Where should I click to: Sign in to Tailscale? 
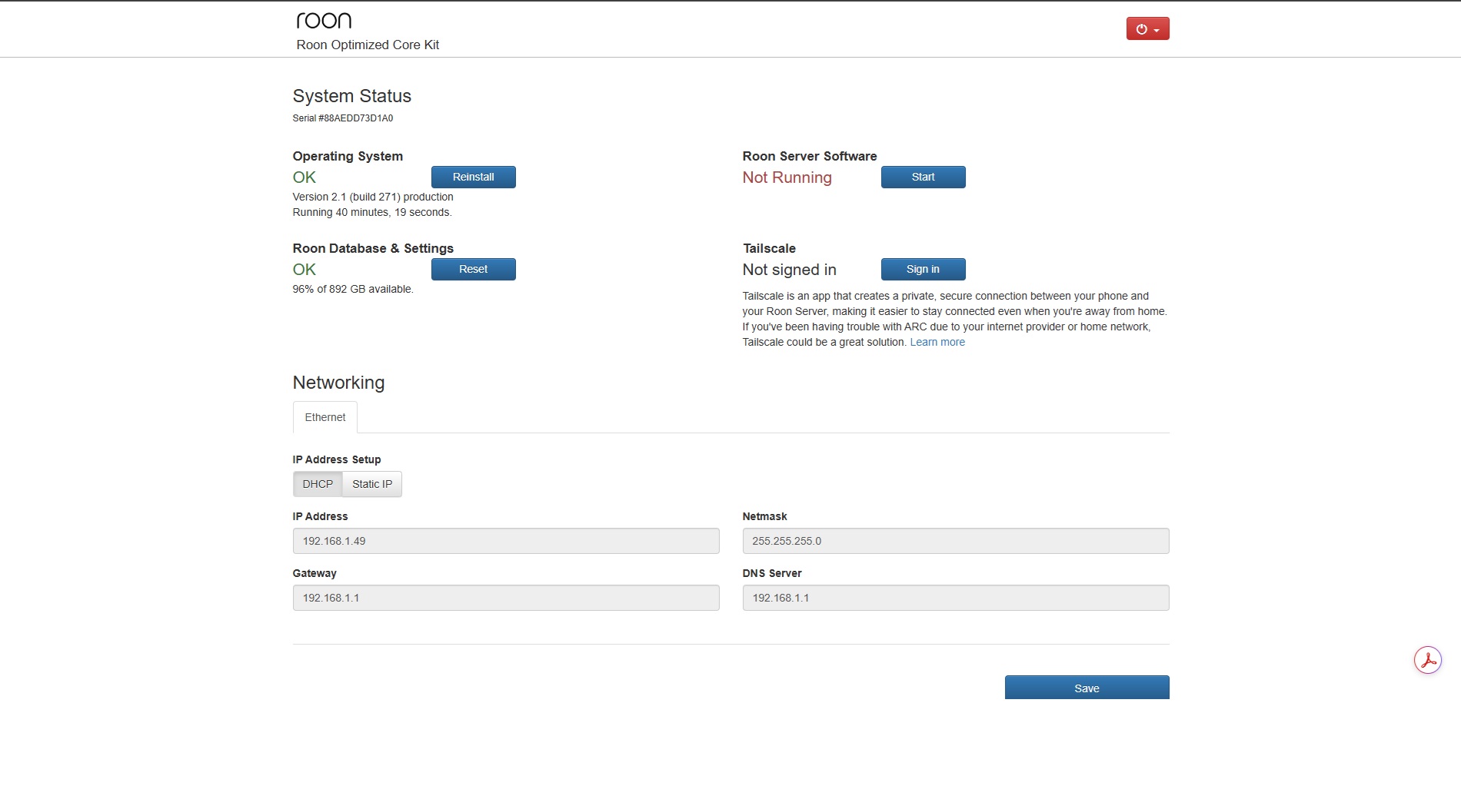point(923,269)
